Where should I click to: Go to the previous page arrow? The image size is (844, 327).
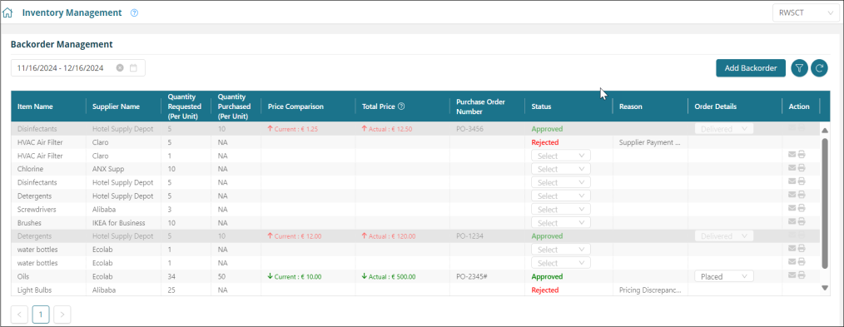[19, 314]
